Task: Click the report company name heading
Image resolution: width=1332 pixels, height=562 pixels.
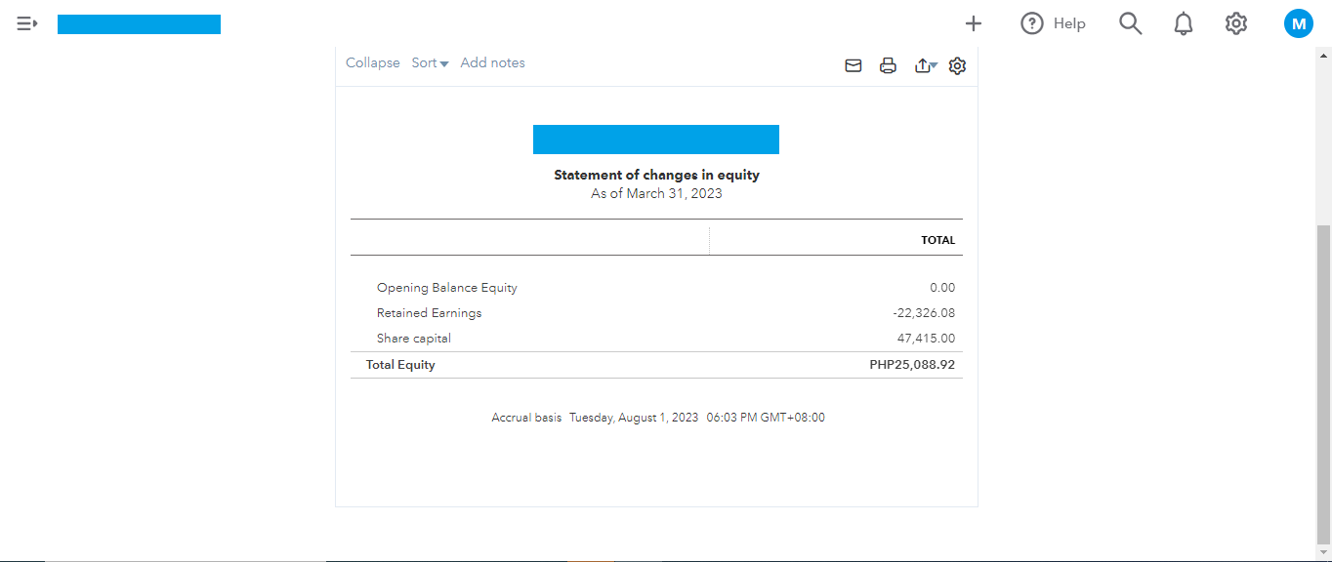Action: (656, 140)
